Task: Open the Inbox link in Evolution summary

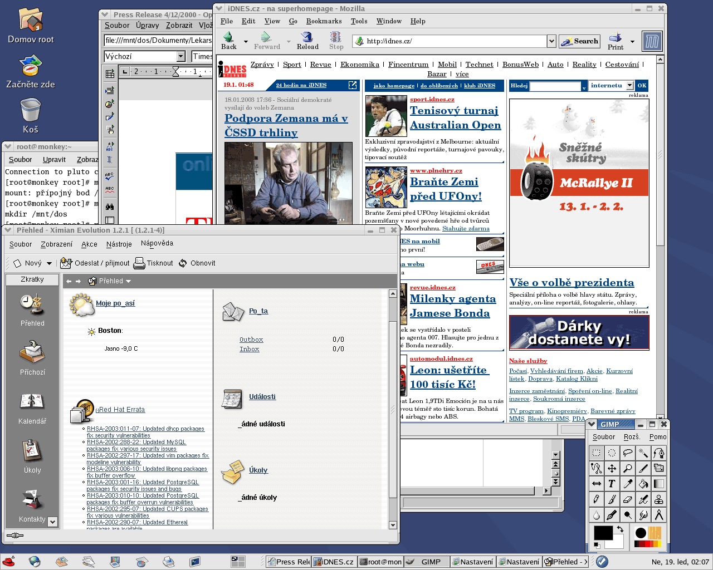Action: [x=249, y=349]
